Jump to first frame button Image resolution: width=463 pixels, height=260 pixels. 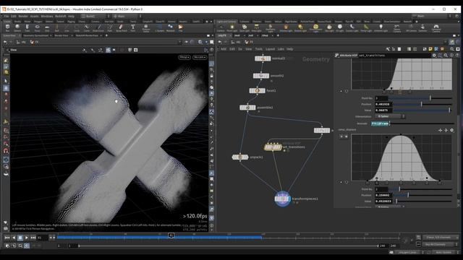7,238
